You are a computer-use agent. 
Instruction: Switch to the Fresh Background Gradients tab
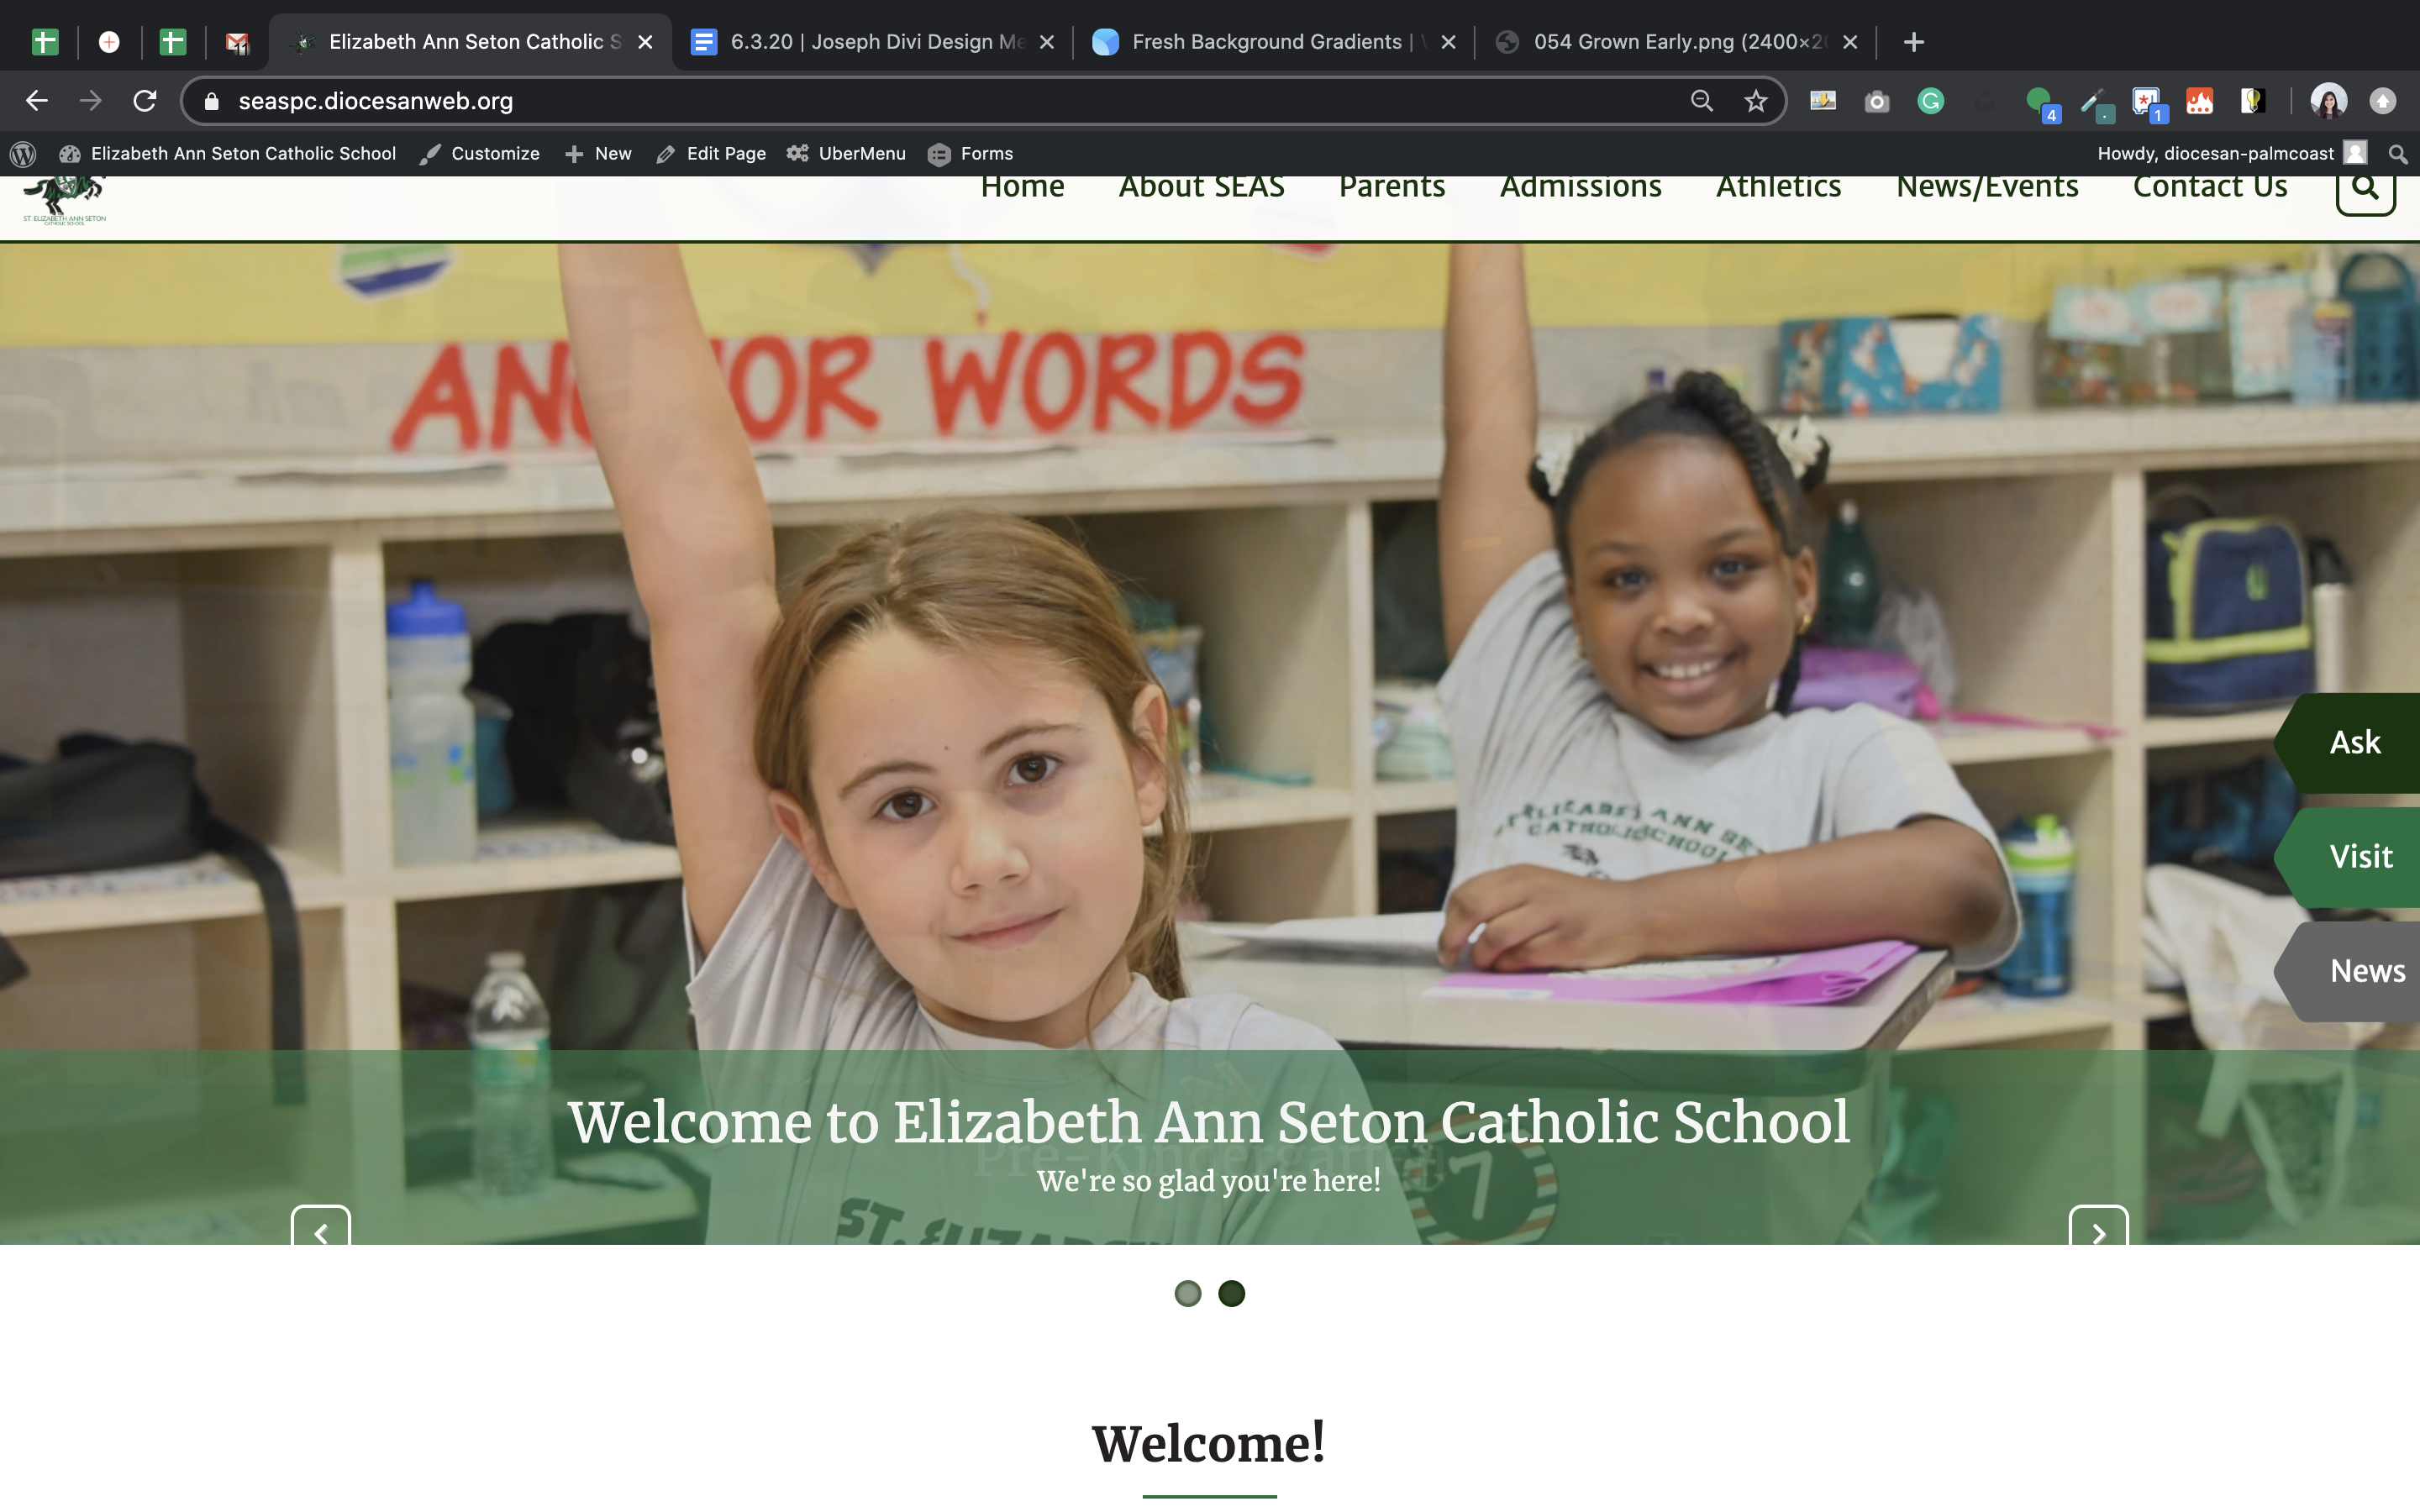(1265, 42)
